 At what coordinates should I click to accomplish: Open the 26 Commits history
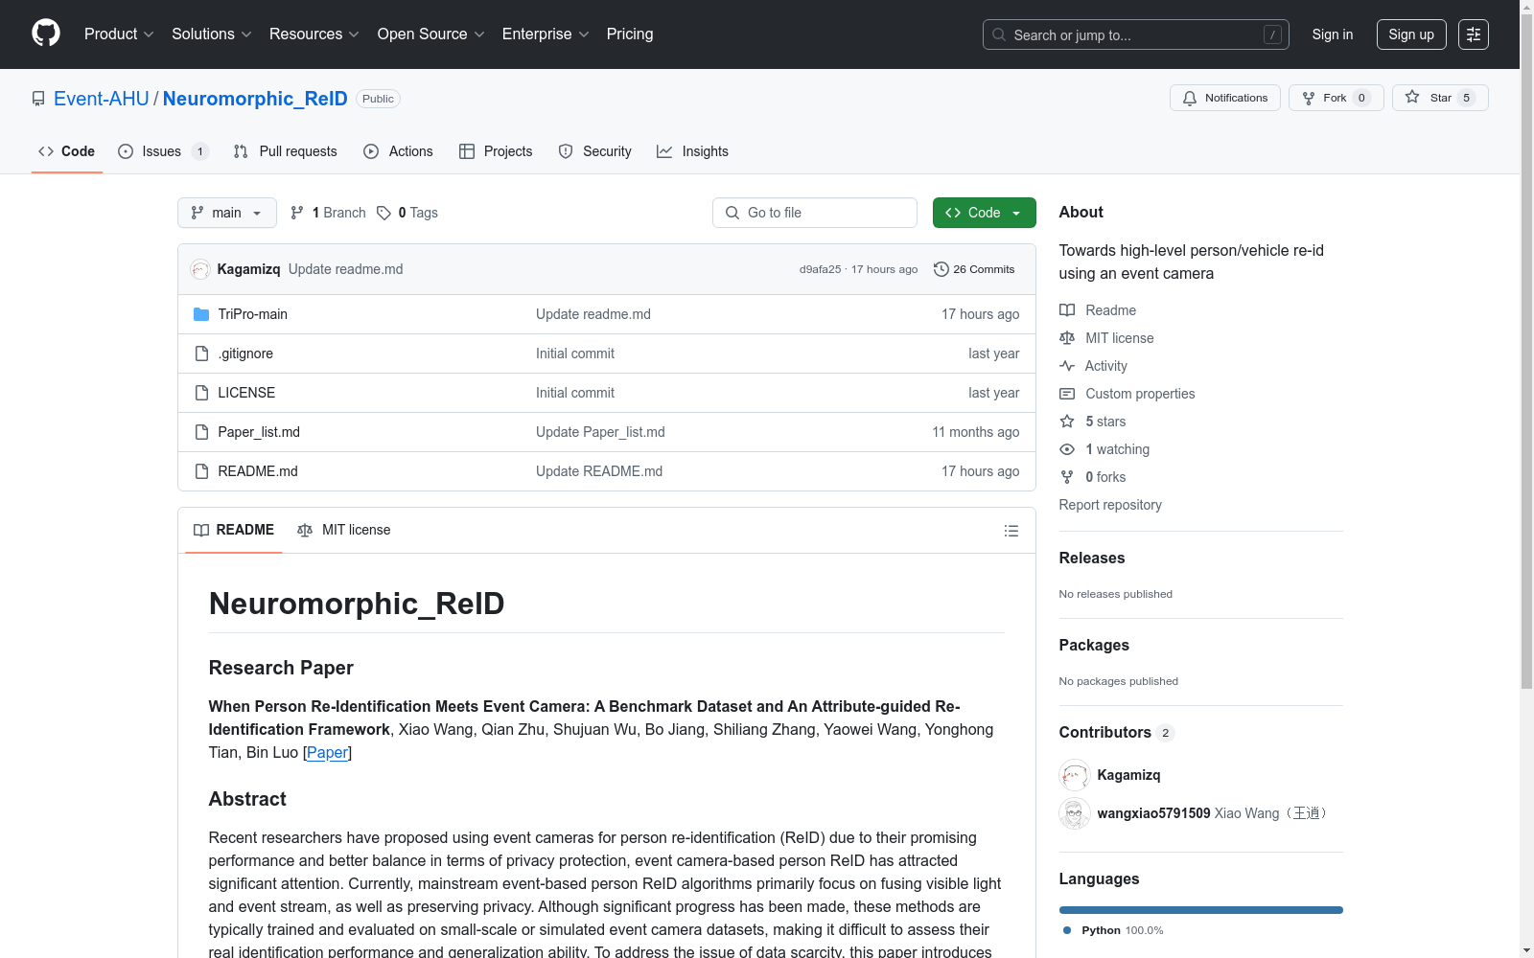(974, 269)
